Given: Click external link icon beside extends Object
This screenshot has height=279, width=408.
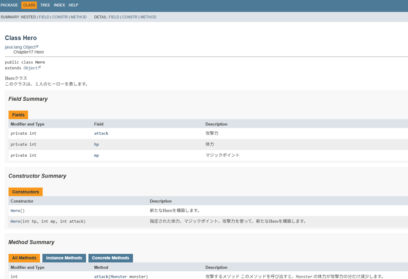Looking at the screenshot, I should [39, 67].
